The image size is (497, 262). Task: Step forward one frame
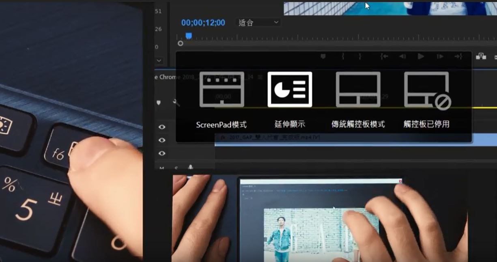tap(440, 57)
